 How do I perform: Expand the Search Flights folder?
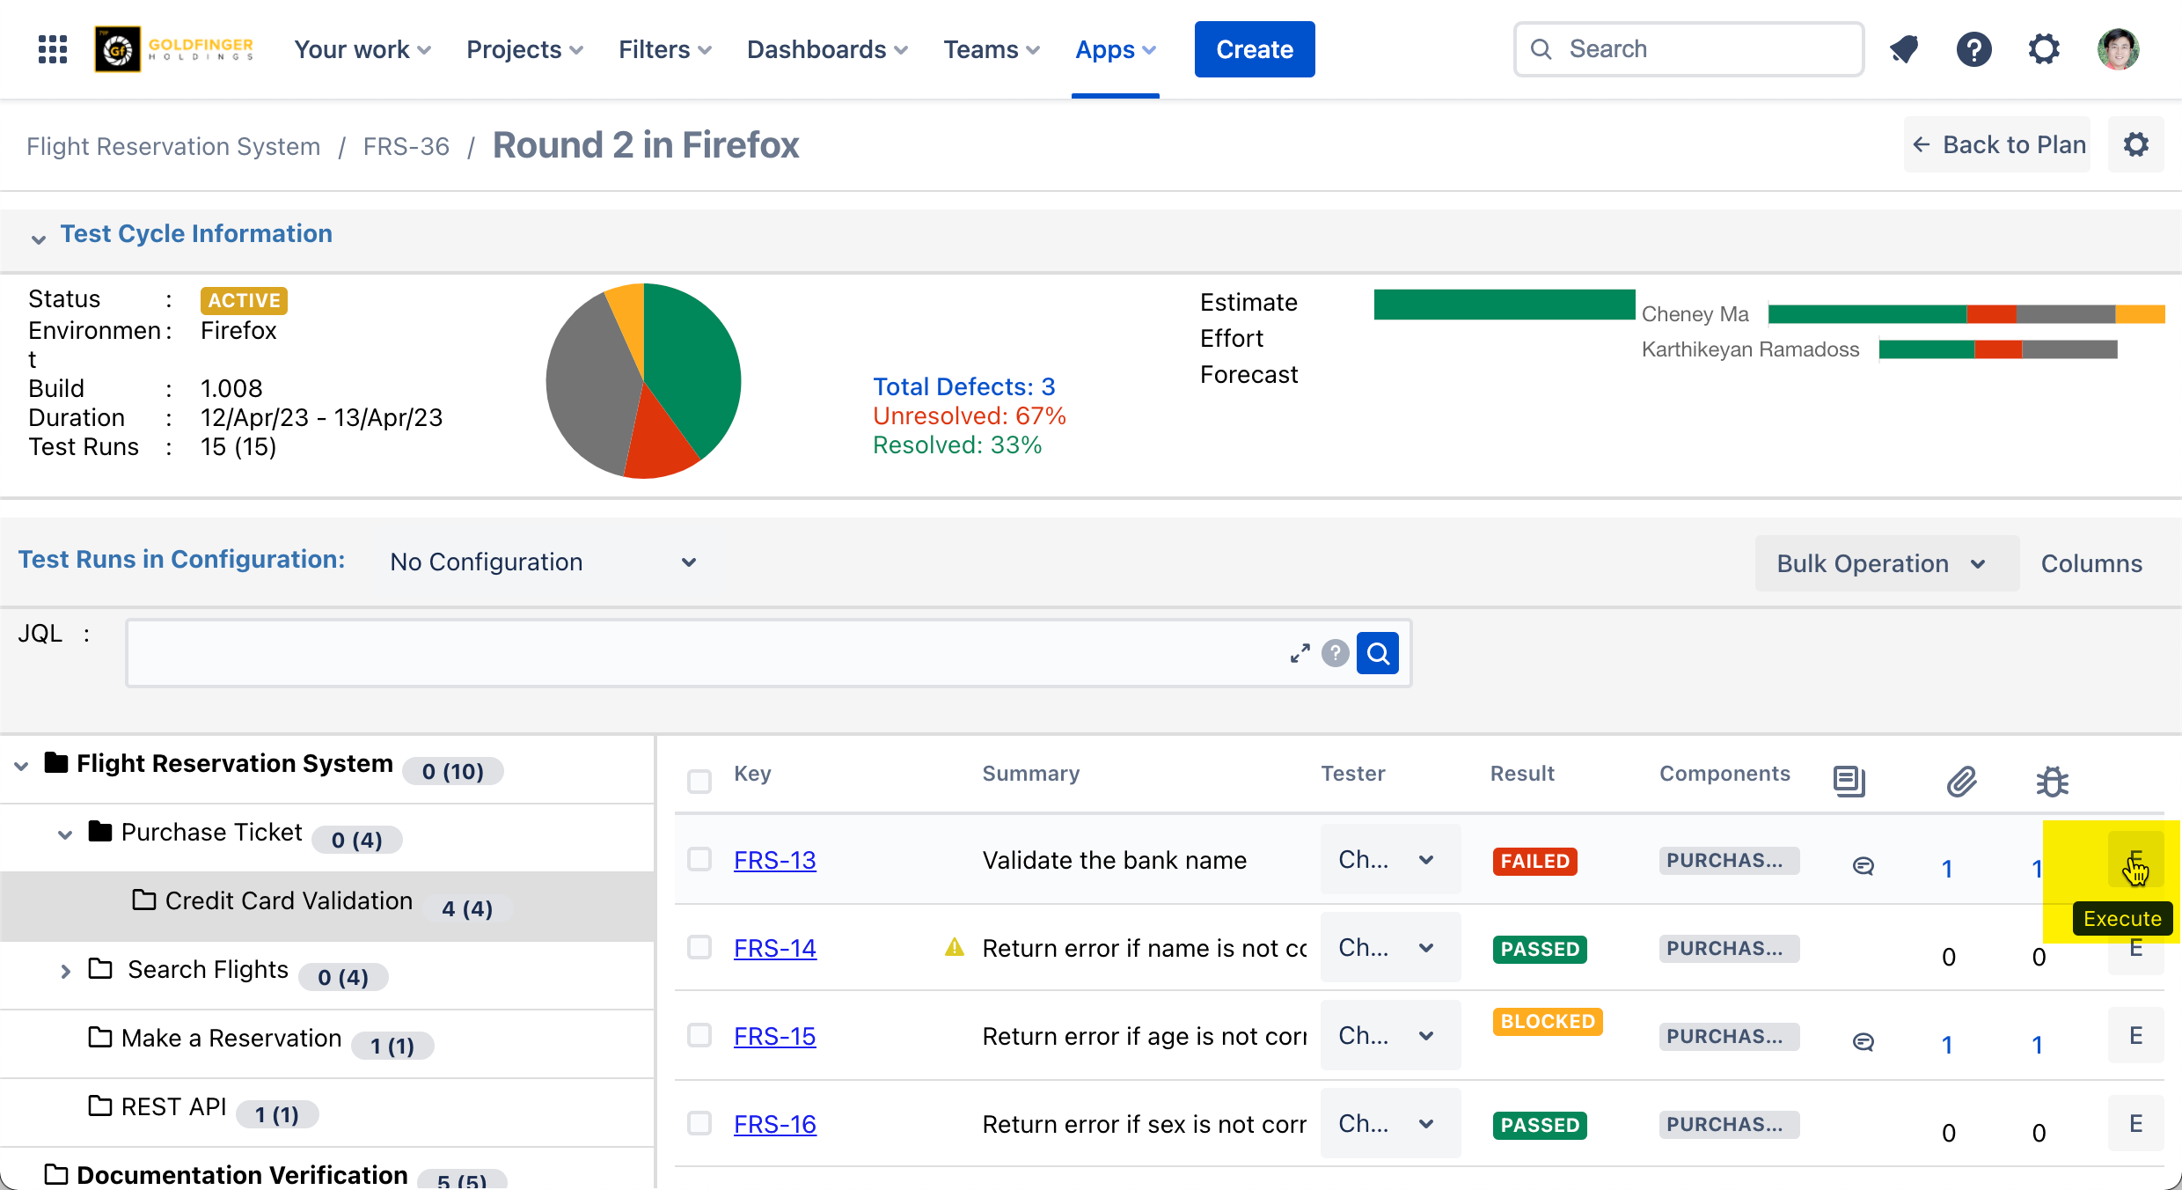click(x=65, y=971)
